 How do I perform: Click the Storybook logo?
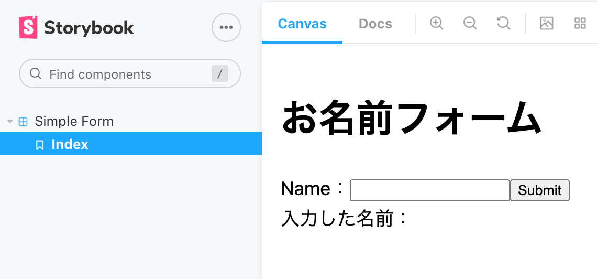pyautogui.click(x=76, y=27)
